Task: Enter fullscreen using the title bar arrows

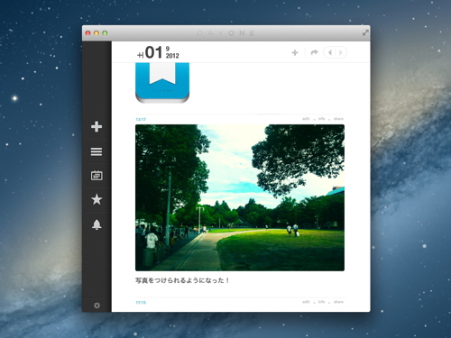Action: [365, 32]
